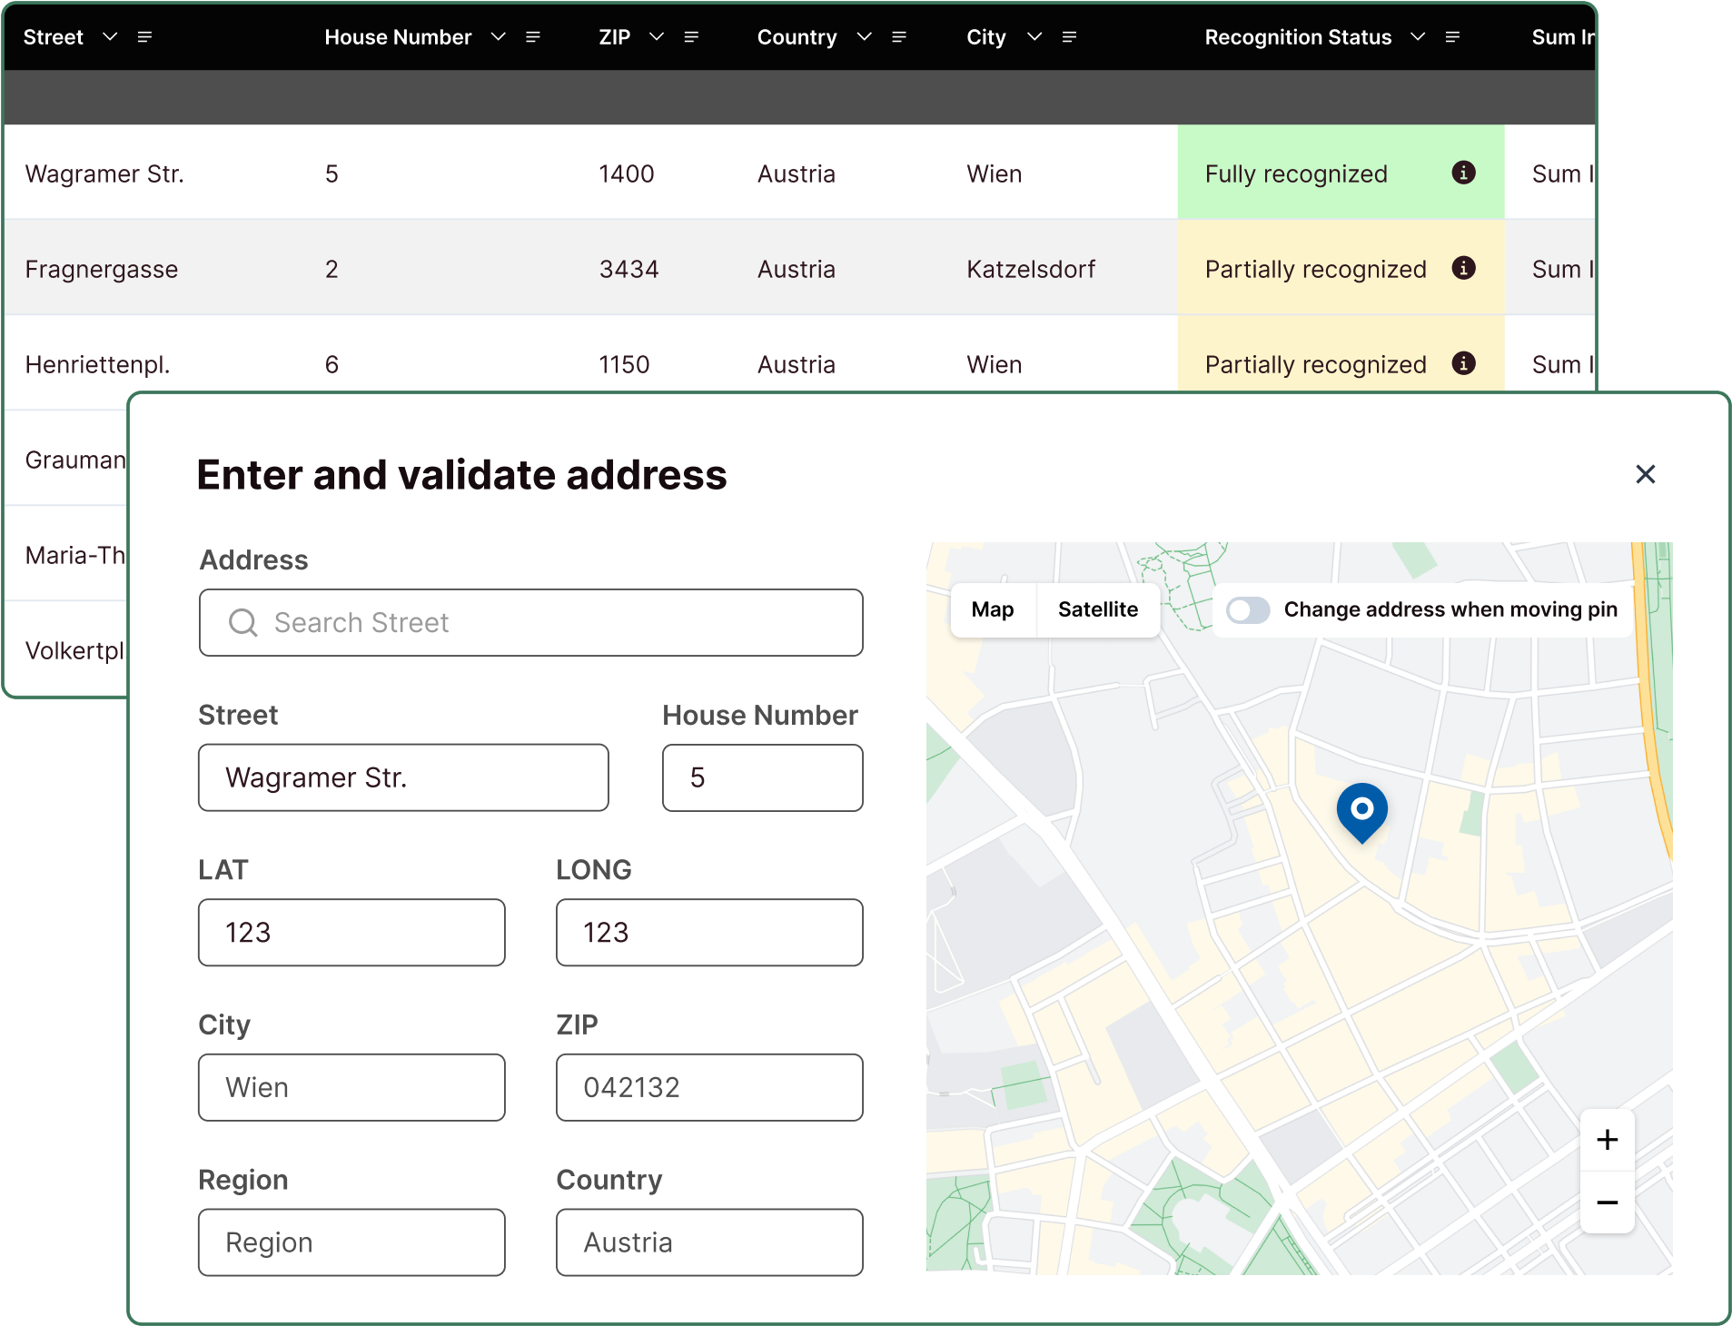This screenshot has width=1732, height=1326.
Task: Click the Region input field
Action: click(x=351, y=1242)
